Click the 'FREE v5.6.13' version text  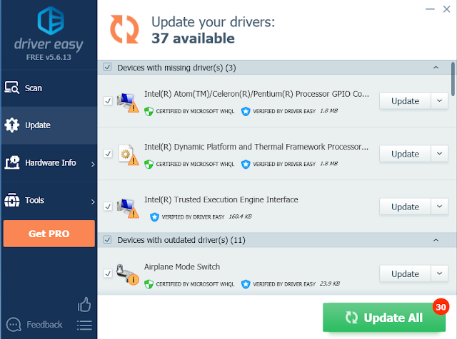49,57
